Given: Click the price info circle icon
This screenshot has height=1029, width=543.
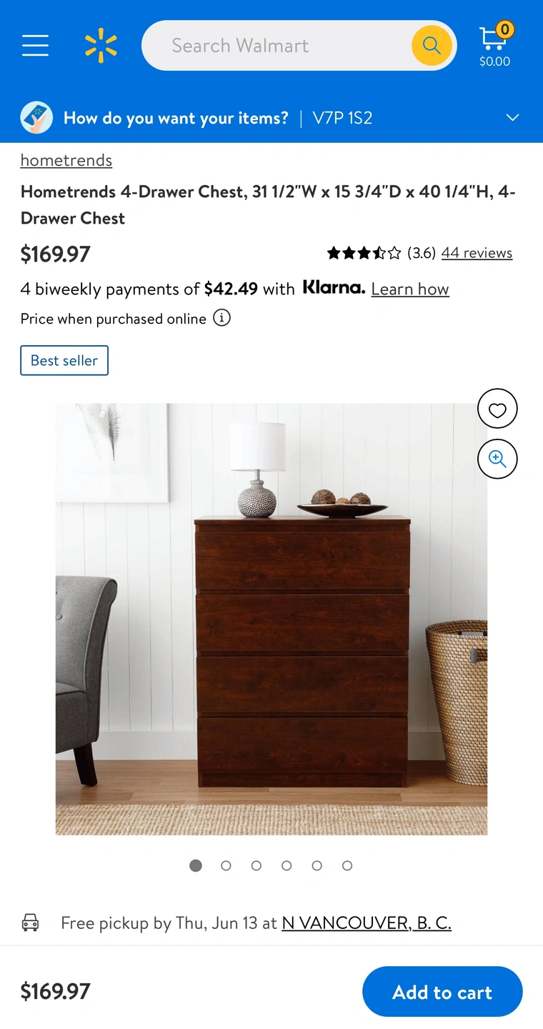Looking at the screenshot, I should coord(222,318).
